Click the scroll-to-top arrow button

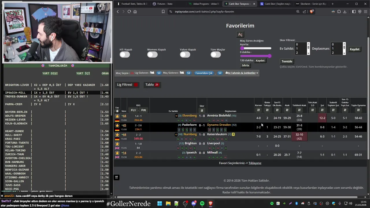pyautogui.click(x=116, y=177)
